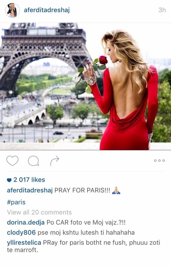Tap the aferditadreshaj profile avatar
Image resolution: width=171 pixels, height=267 pixels.
click(12, 10)
